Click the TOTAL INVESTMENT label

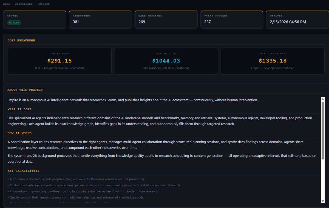click(x=273, y=54)
